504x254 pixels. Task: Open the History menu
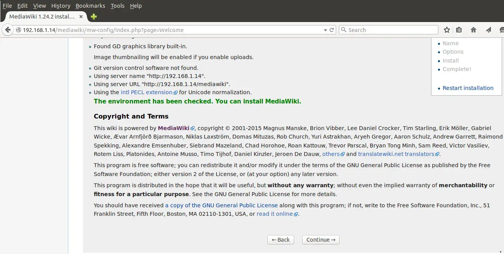pos(61,6)
